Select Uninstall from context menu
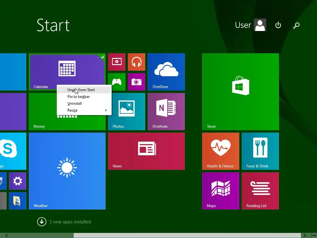317x238 pixels. pyautogui.click(x=84, y=104)
